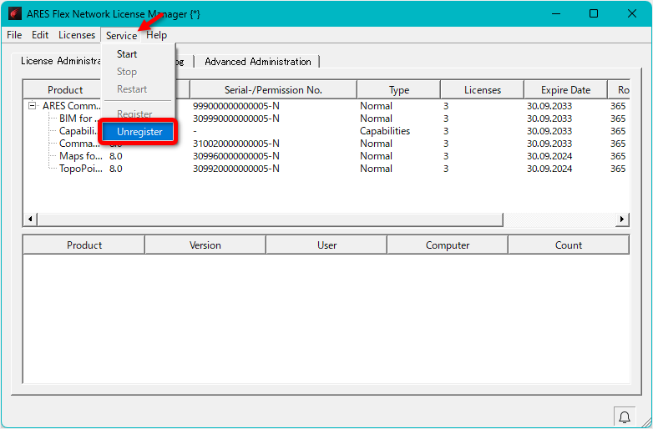Image resolution: width=653 pixels, height=429 pixels.
Task: Click serial 309990000000005-N
Action: 235,119
